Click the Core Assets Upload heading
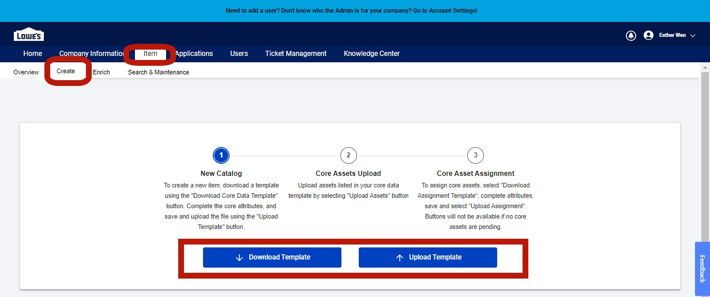The height and width of the screenshot is (297, 710). point(348,173)
